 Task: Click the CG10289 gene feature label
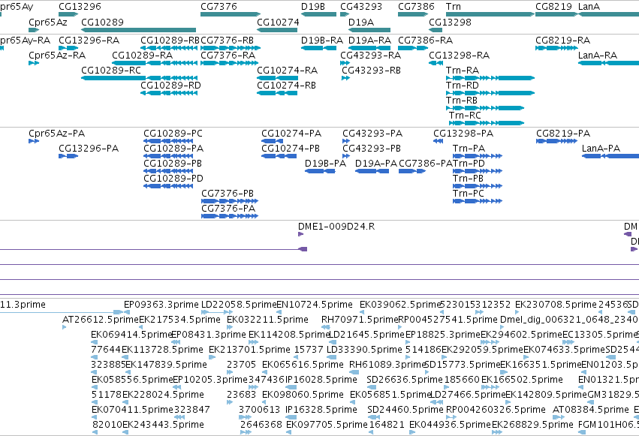click(102, 22)
